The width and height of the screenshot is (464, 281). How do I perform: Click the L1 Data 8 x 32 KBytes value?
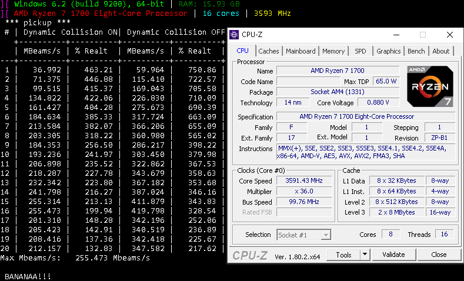pyautogui.click(x=396, y=180)
